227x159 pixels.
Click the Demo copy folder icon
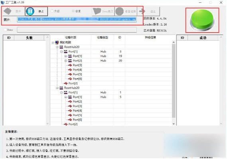pos(97,11)
